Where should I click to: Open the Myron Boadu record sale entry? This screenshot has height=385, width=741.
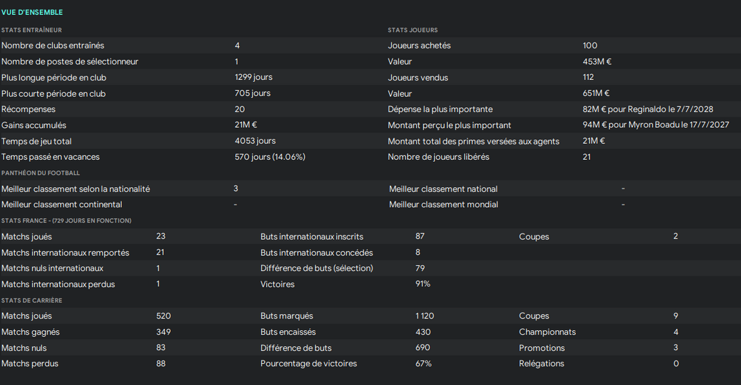(655, 125)
